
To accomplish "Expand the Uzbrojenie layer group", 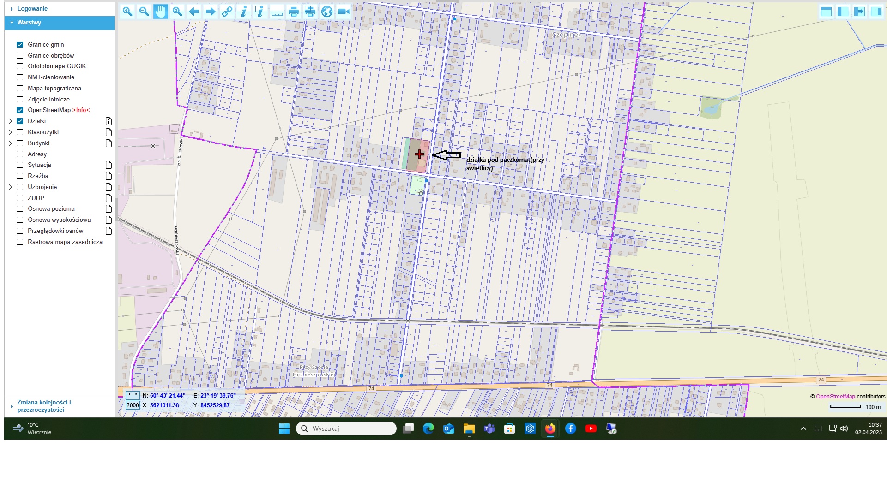I will pos(10,187).
